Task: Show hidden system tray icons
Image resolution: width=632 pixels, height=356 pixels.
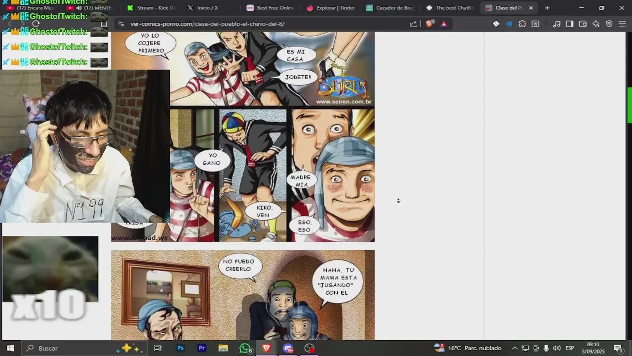Action: click(514, 348)
